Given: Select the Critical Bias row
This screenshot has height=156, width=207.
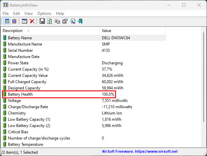Looking at the screenshot, I should coord(84,132).
